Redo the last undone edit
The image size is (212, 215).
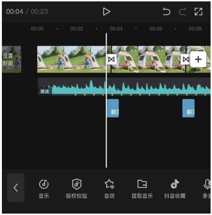click(x=182, y=12)
